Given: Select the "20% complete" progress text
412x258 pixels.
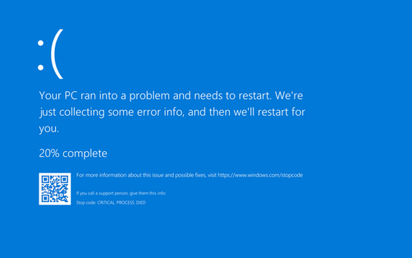Looking at the screenshot, I should (73, 153).
